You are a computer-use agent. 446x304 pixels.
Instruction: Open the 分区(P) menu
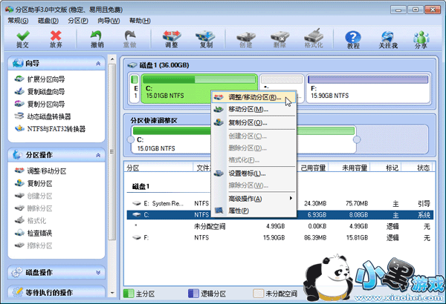[x=78, y=21]
